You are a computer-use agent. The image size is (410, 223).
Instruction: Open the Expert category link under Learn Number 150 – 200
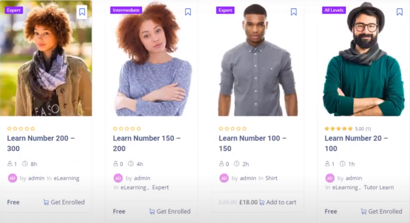pos(160,187)
